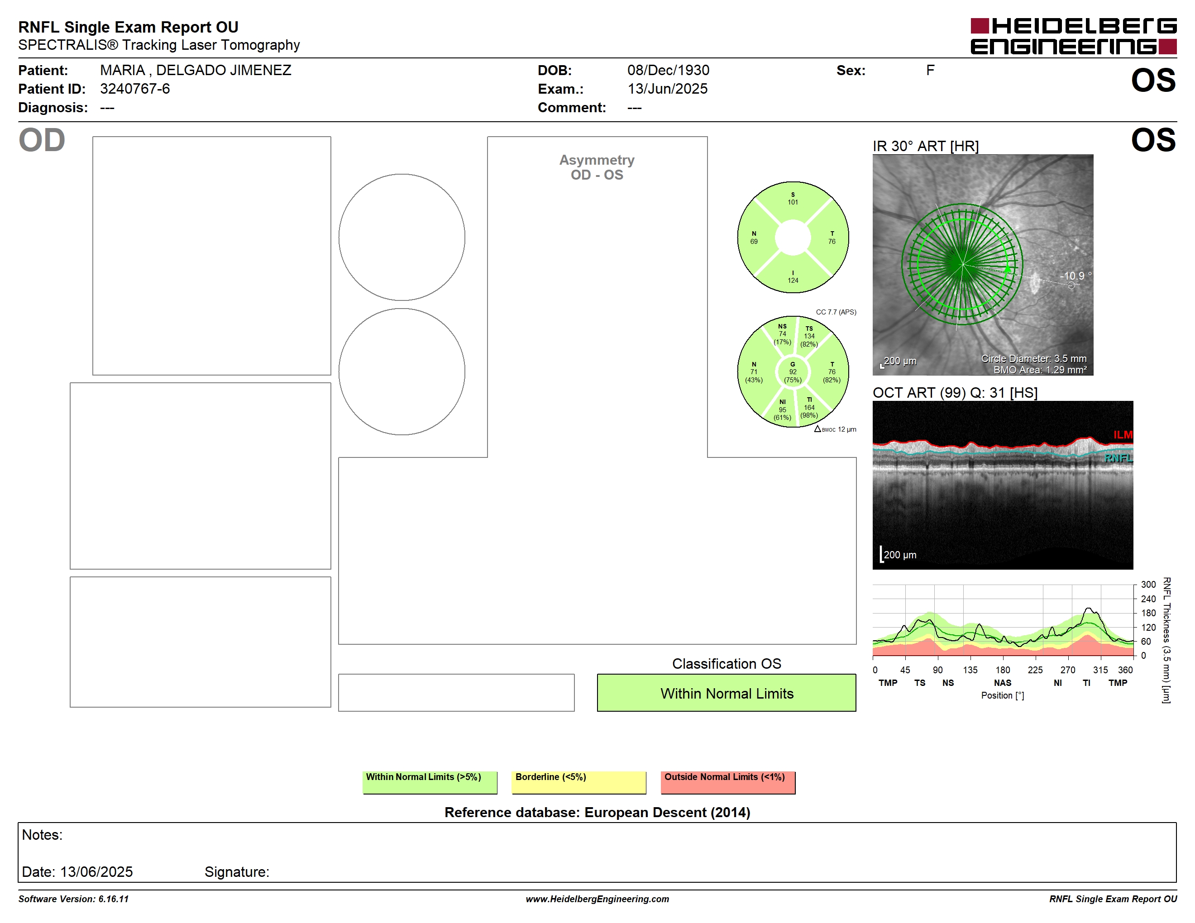1195x923 pixels.
Task: Click the Circle Diameter: 3.5 mm text
Action: [x=1033, y=359]
